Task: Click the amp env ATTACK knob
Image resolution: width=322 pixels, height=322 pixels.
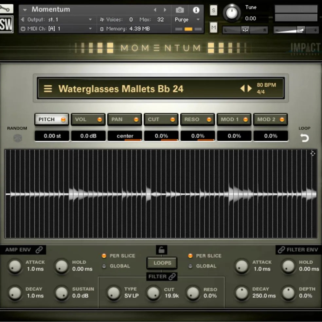Action: tap(15, 266)
